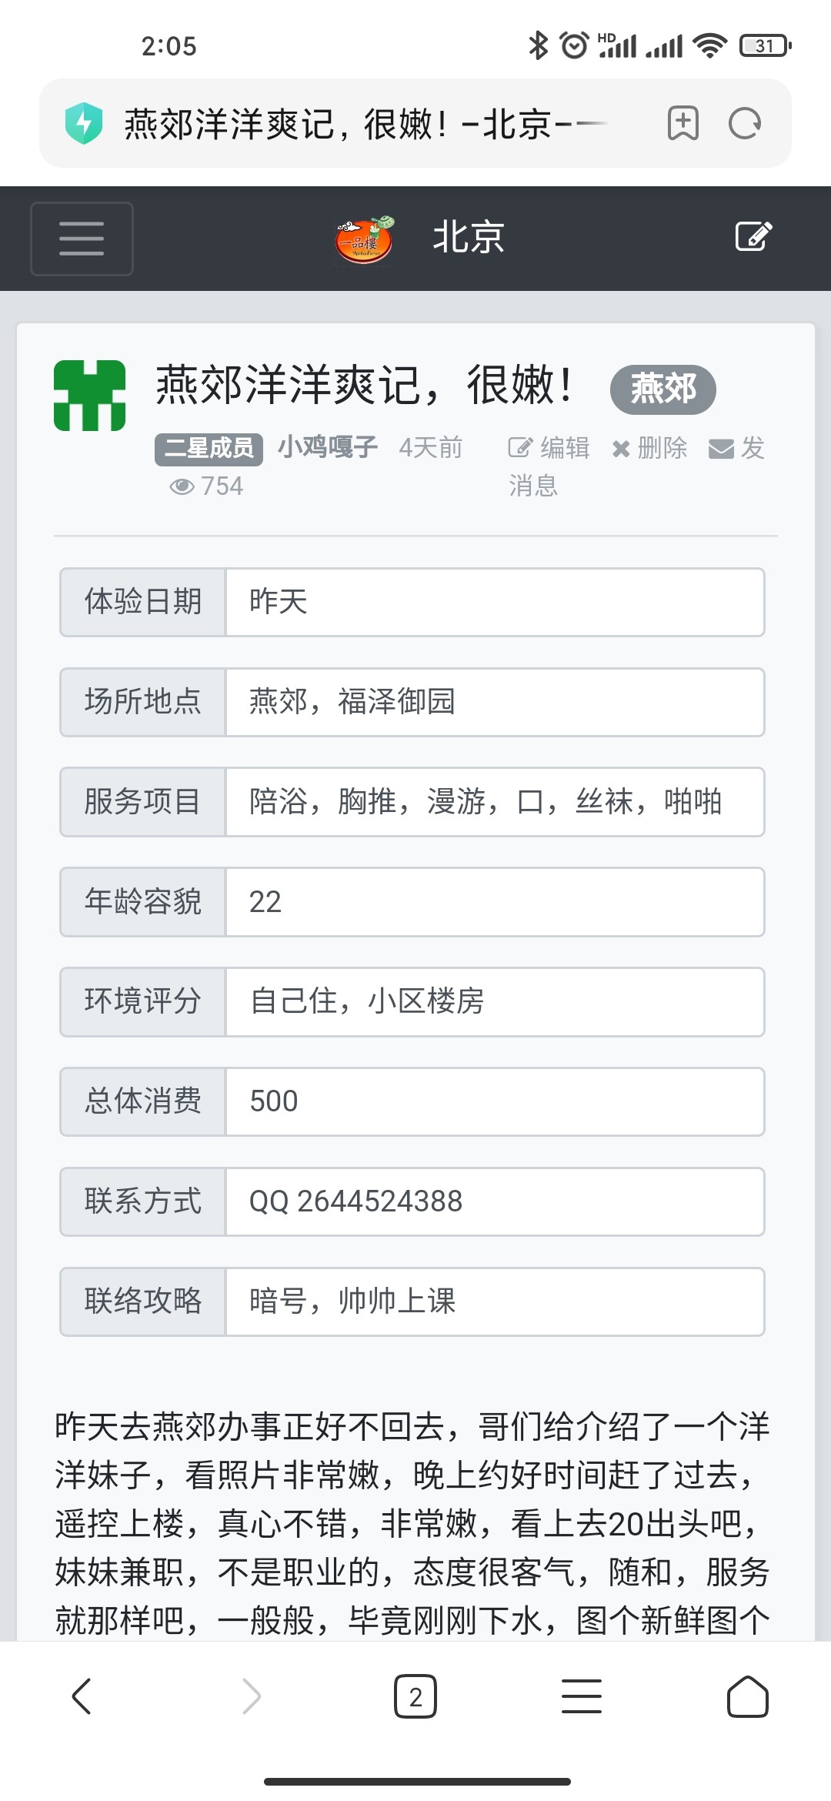Viewport: 831px width, 1801px height.
Task: Click the 编辑 edit link
Action: click(x=549, y=448)
